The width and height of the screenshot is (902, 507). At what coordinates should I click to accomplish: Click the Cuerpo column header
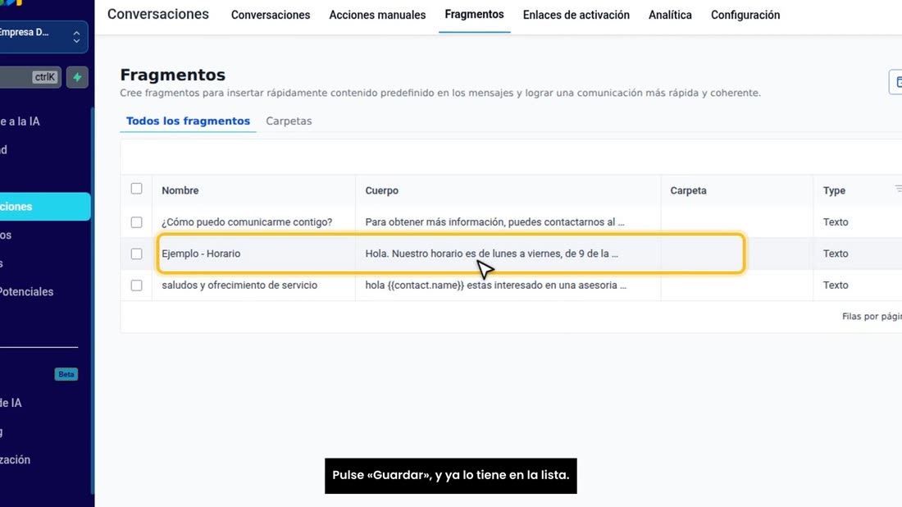tap(381, 190)
